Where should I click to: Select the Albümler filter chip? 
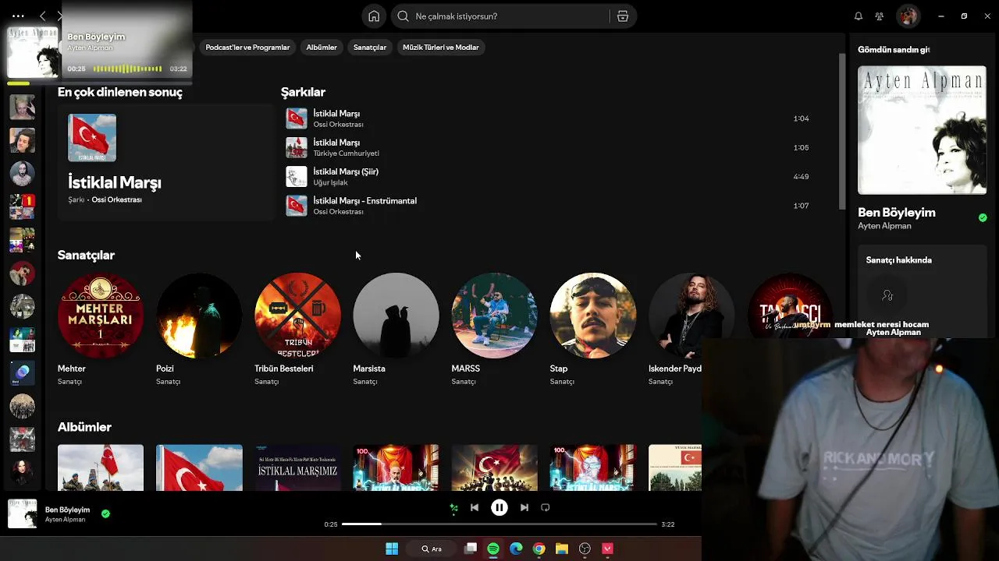tap(322, 48)
